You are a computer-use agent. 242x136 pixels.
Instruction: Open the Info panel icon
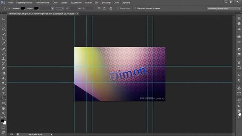pos(239,24)
